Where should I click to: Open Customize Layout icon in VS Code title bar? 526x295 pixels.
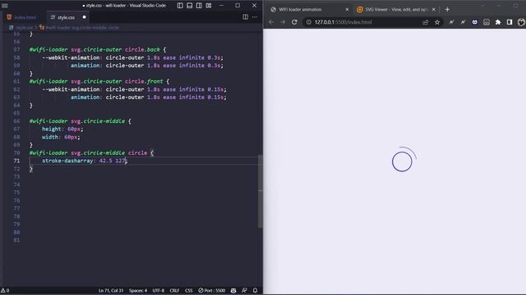pyautogui.click(x=209, y=6)
